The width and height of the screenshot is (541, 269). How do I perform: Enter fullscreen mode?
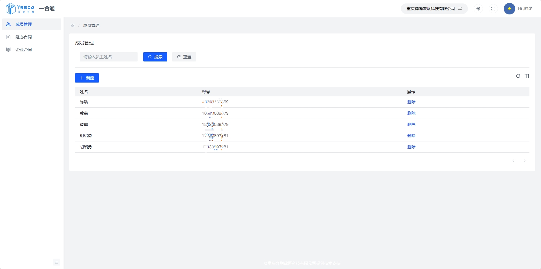[493, 9]
